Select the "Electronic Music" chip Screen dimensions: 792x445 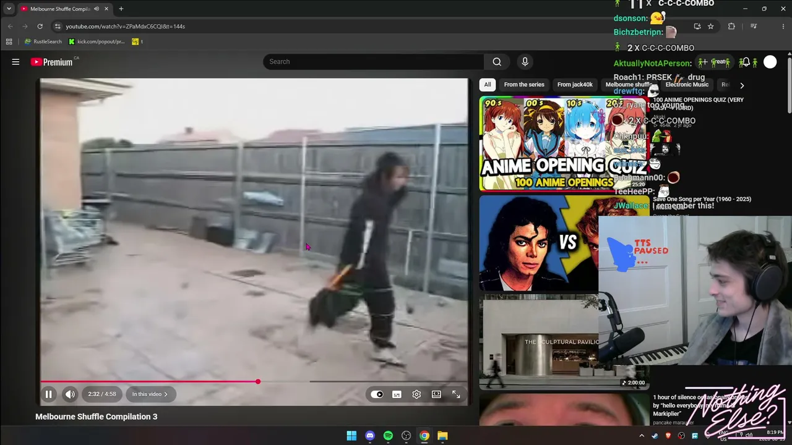click(x=687, y=85)
